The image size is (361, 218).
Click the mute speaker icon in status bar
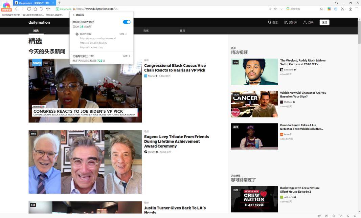click(x=341, y=216)
